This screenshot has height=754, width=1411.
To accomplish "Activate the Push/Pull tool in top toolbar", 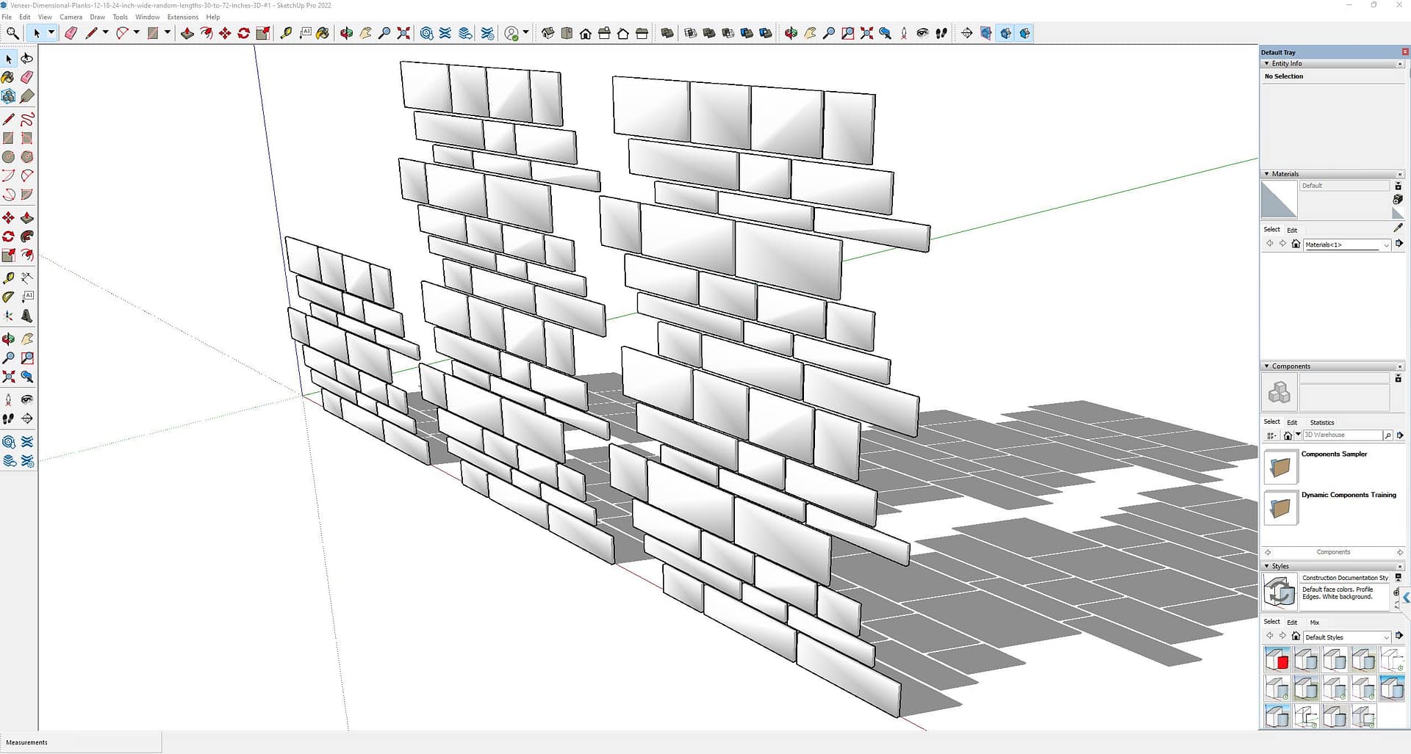I will [x=187, y=33].
